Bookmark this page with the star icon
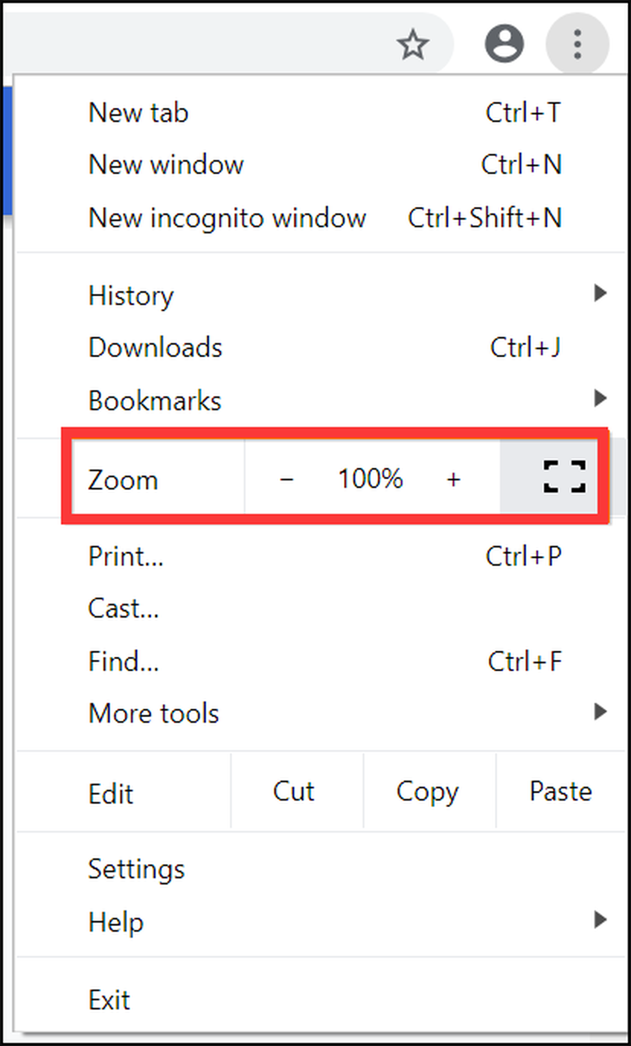The image size is (631, 1046). pyautogui.click(x=413, y=44)
